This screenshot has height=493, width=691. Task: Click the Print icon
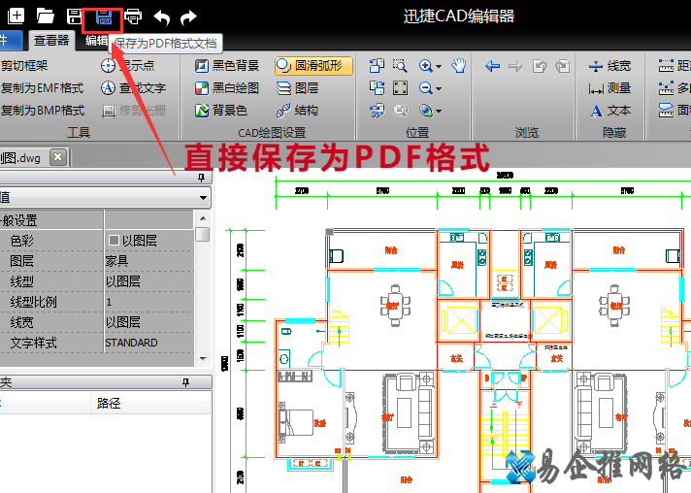[x=133, y=16]
